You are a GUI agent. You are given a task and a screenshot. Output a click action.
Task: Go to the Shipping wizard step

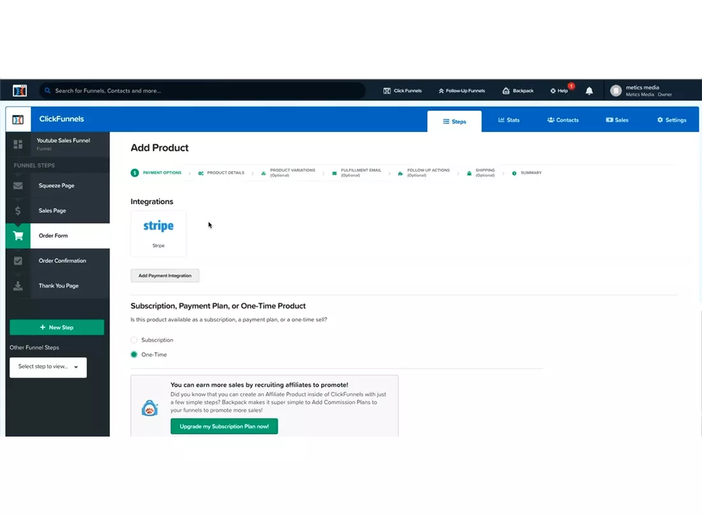485,172
